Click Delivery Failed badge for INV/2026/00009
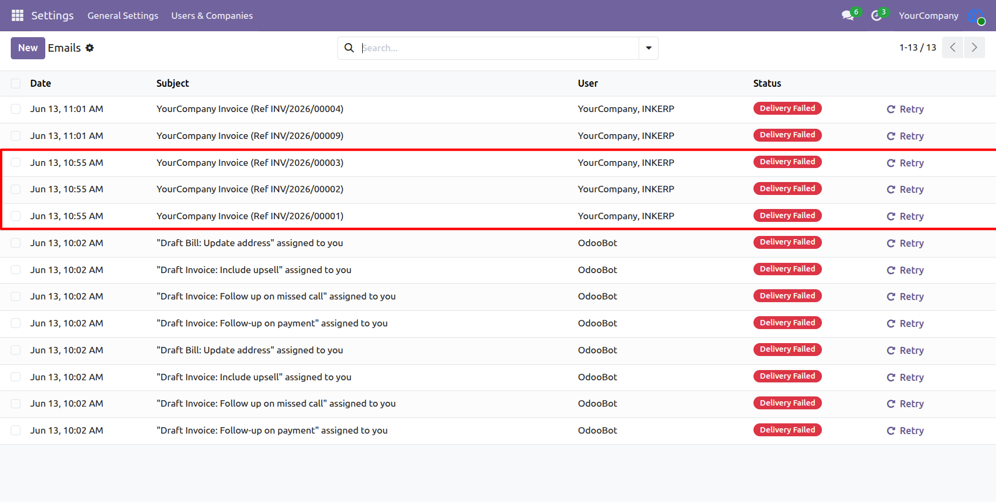 tap(787, 135)
